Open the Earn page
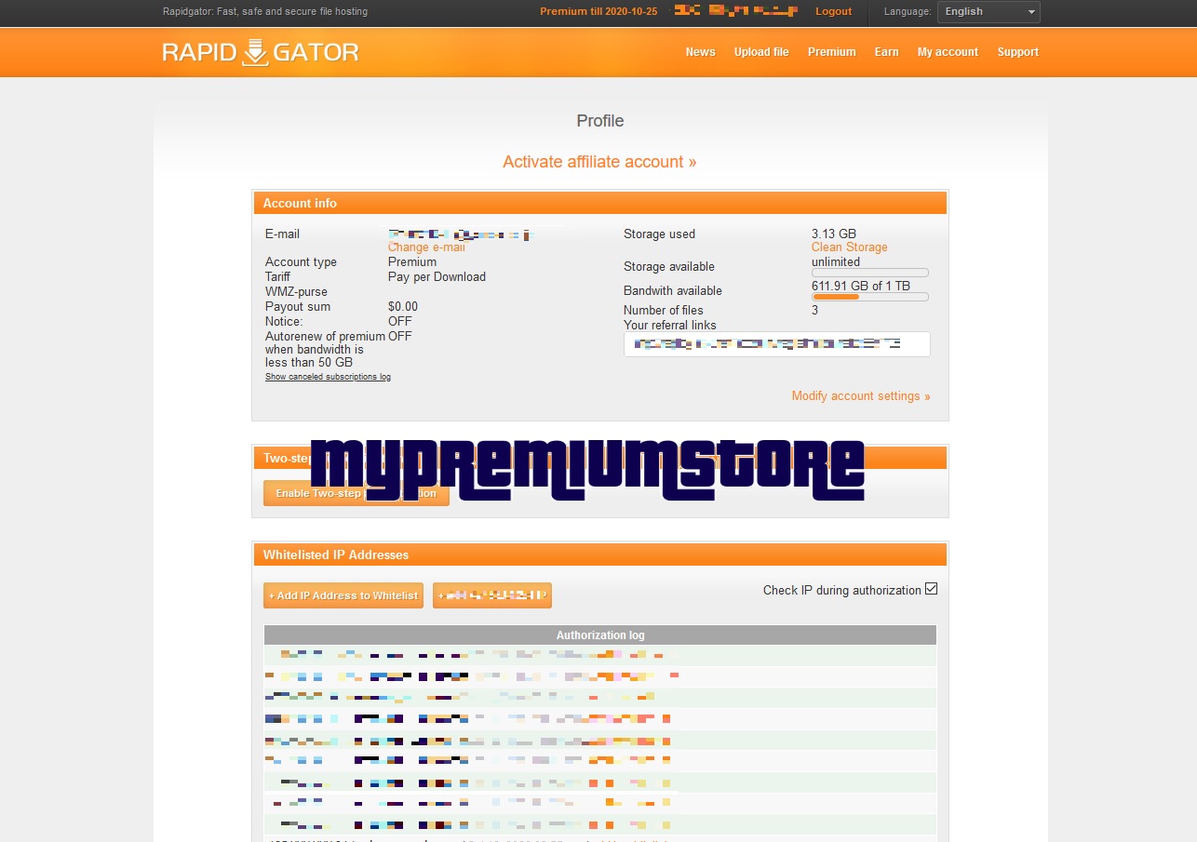This screenshot has height=842, width=1197. pyautogui.click(x=886, y=52)
